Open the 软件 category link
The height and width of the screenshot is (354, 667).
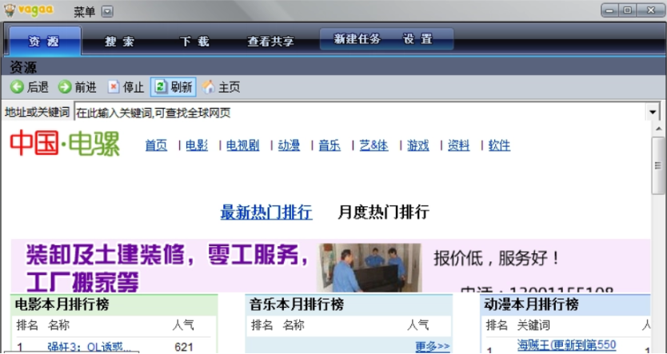499,145
